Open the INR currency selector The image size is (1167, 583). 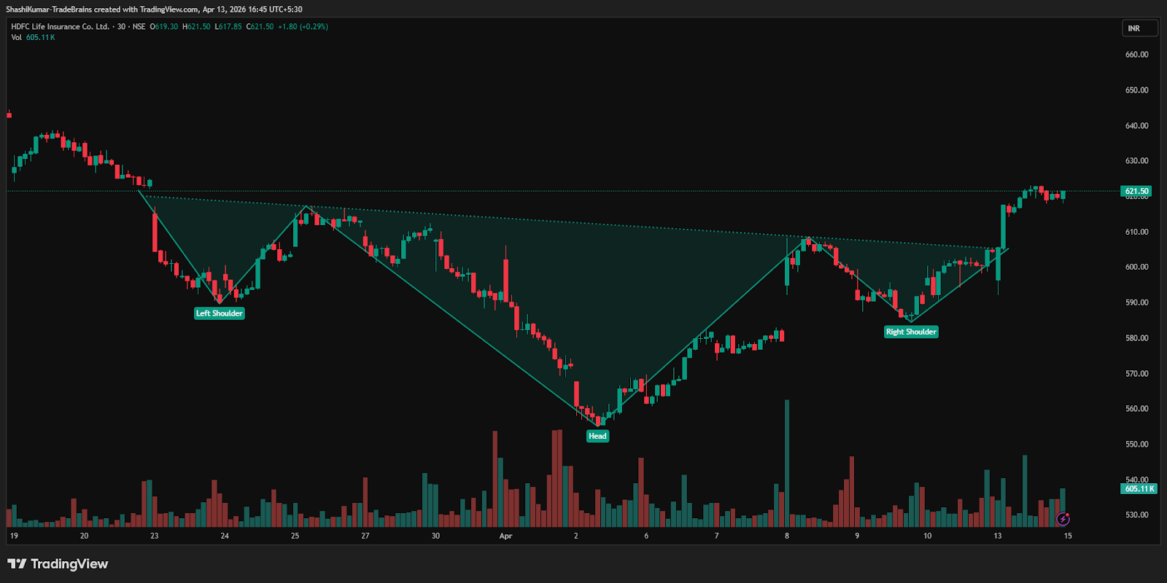(x=1139, y=28)
